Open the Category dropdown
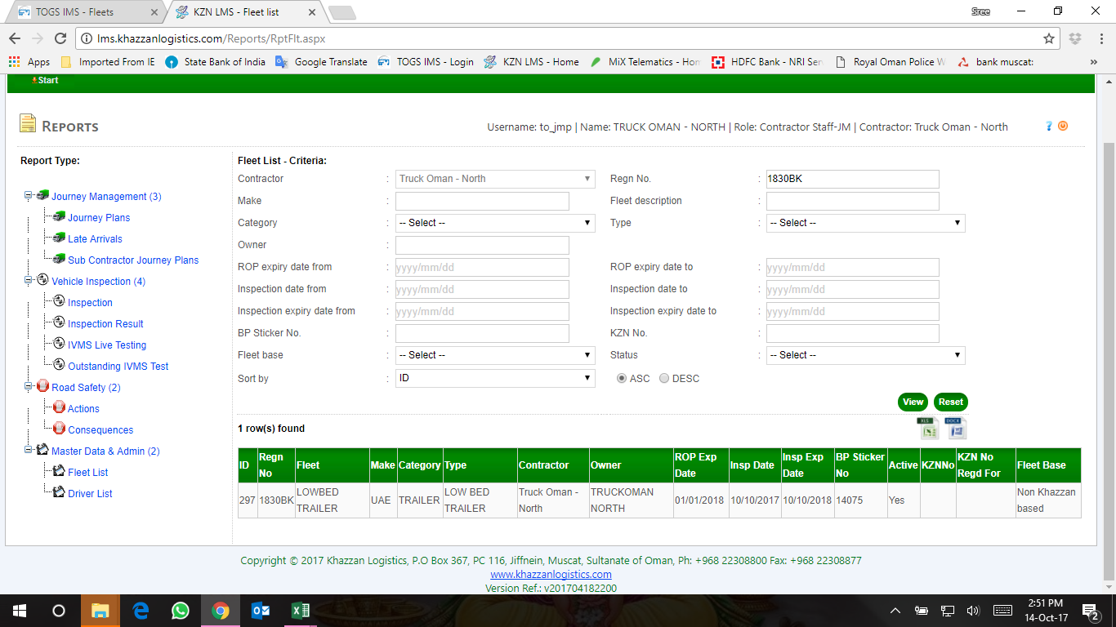This screenshot has height=627, width=1116. click(x=495, y=223)
